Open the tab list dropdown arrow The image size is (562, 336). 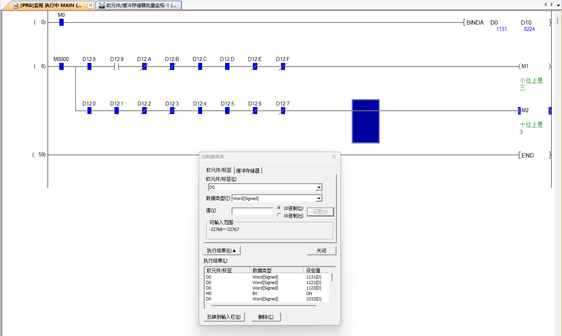coord(558,5)
